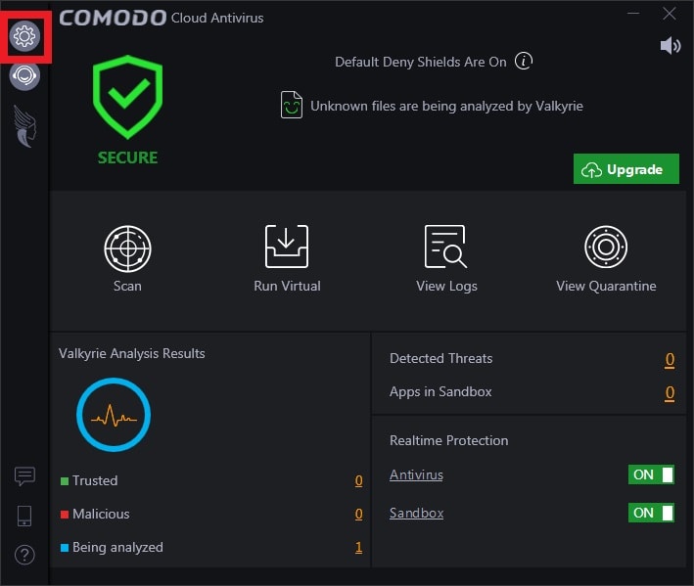Click the feedback chat bubble icon

(24, 476)
